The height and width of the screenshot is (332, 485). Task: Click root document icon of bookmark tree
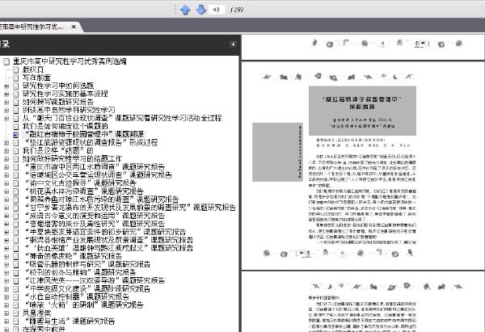(x=6, y=61)
